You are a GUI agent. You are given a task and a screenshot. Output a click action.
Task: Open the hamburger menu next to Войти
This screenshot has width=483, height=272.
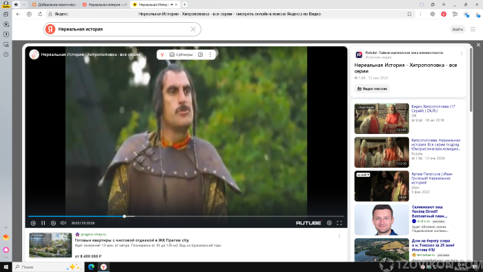tap(473, 29)
